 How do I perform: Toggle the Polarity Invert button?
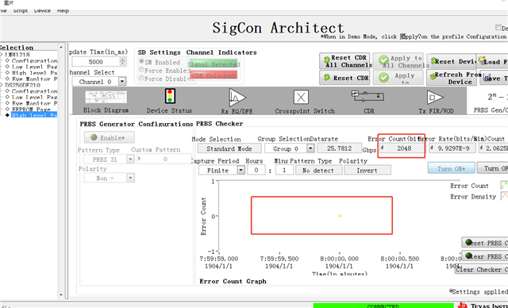368,170
